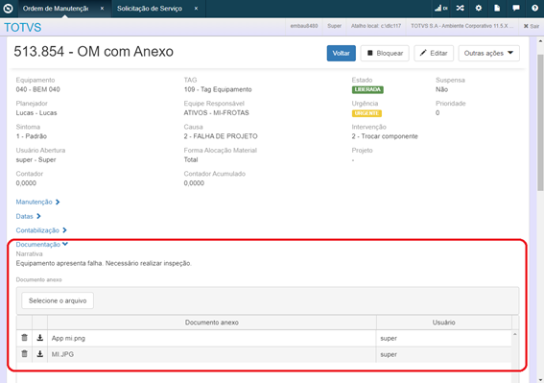Close the Solicitação de Serviço tab

(196, 9)
